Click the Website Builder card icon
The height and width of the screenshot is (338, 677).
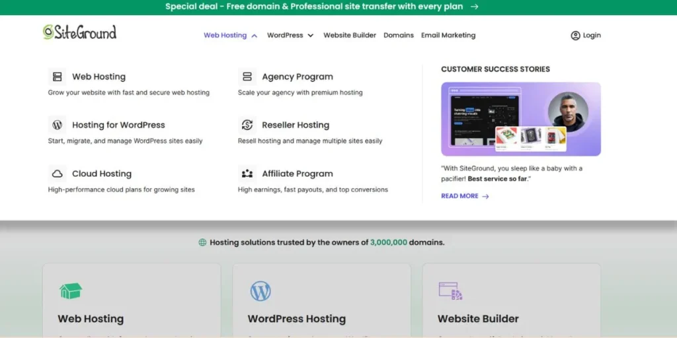click(x=450, y=291)
